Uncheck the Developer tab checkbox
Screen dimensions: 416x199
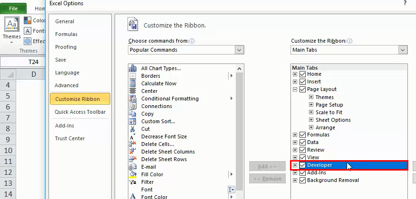click(x=303, y=165)
